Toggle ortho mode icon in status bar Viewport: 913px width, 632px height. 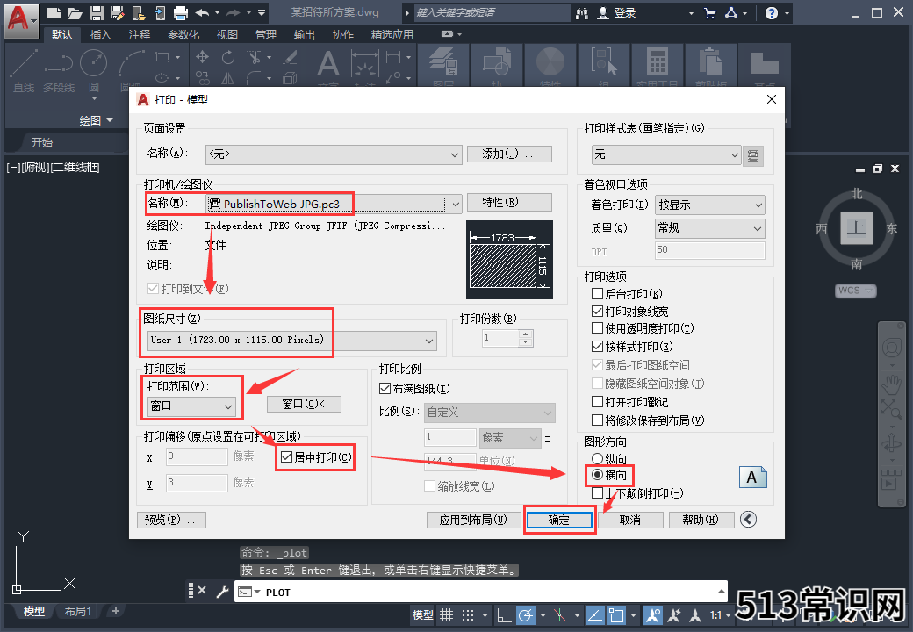[504, 615]
